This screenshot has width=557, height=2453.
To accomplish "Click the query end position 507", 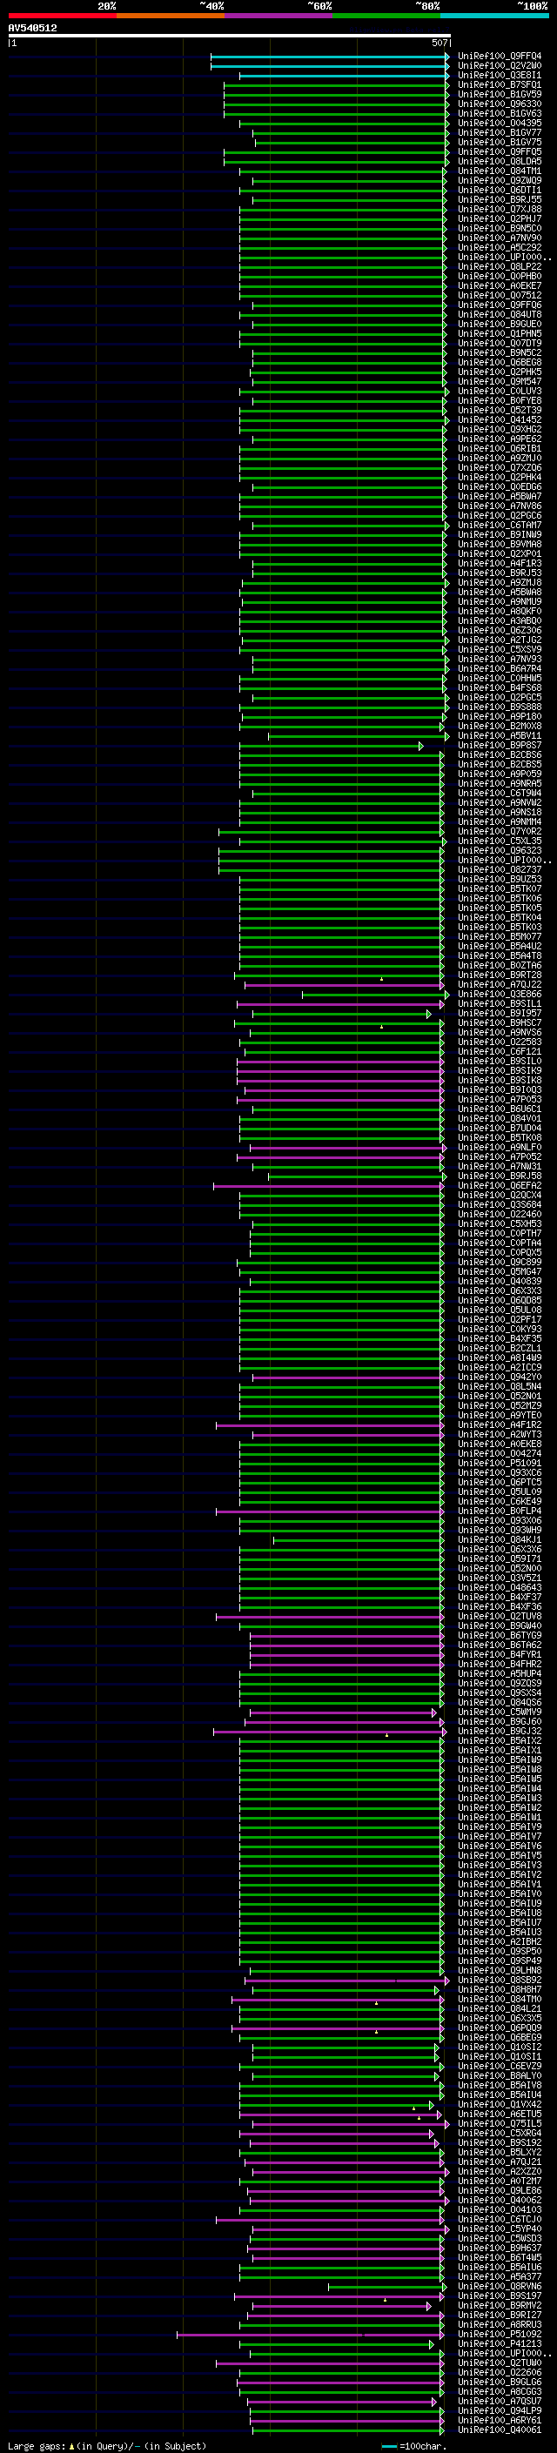I will point(439,43).
